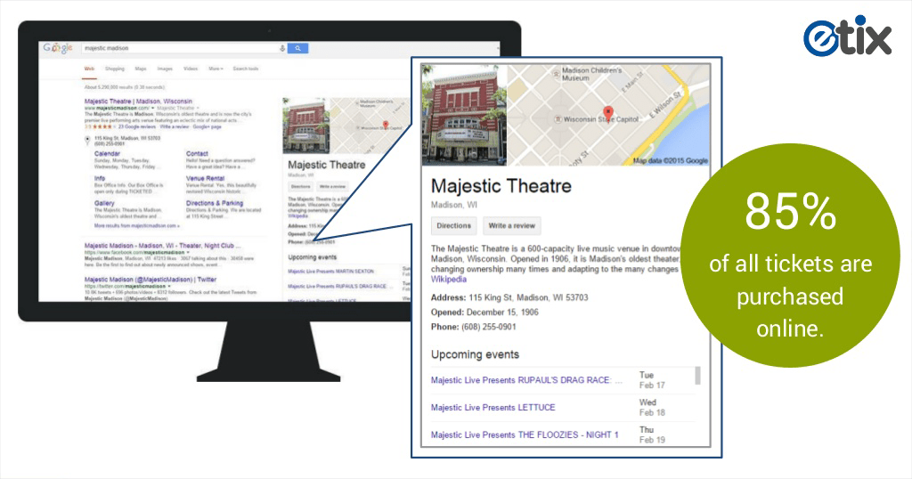Click the grey location marker beside 115 King St
The image size is (912, 479).
87,141
